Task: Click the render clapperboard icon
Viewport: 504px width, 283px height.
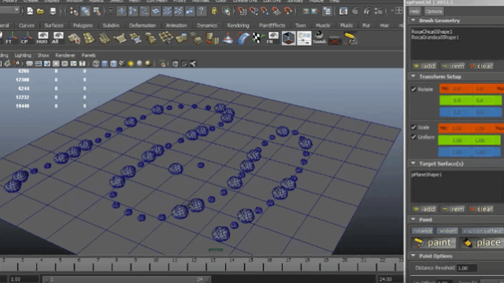Action: [x=343, y=11]
